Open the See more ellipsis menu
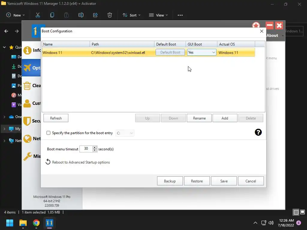307x230 pixels. tap(180, 15)
